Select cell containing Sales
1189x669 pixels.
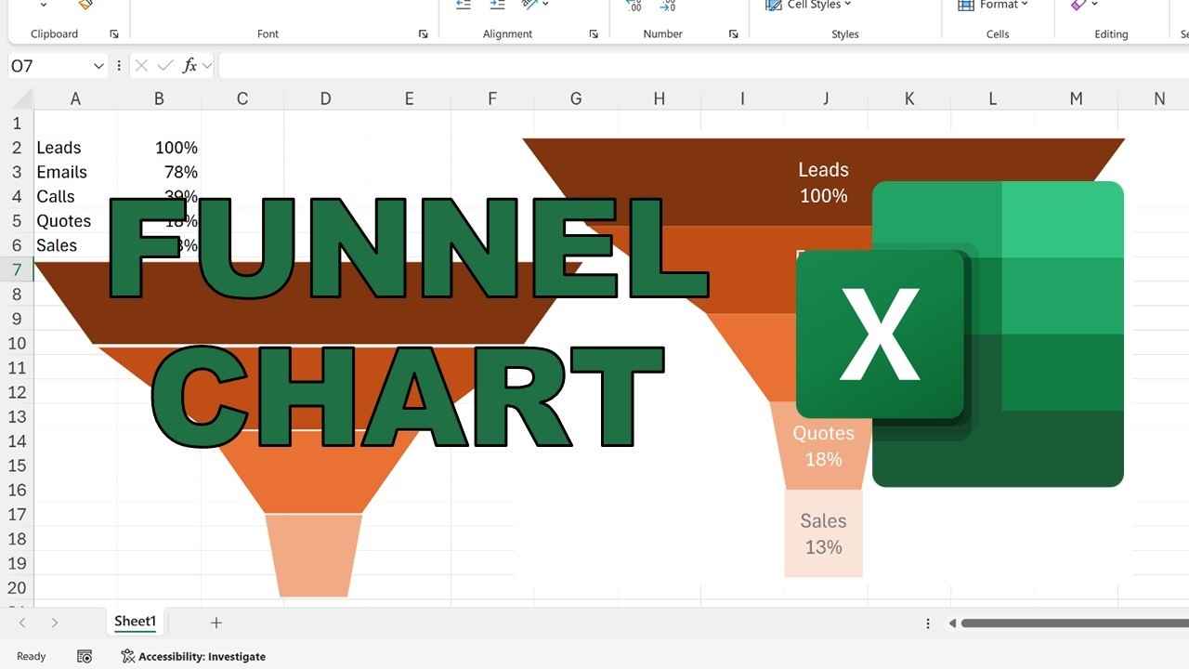[x=75, y=245]
